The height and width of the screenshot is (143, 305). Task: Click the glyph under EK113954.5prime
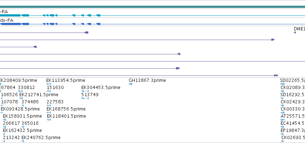[48, 84]
